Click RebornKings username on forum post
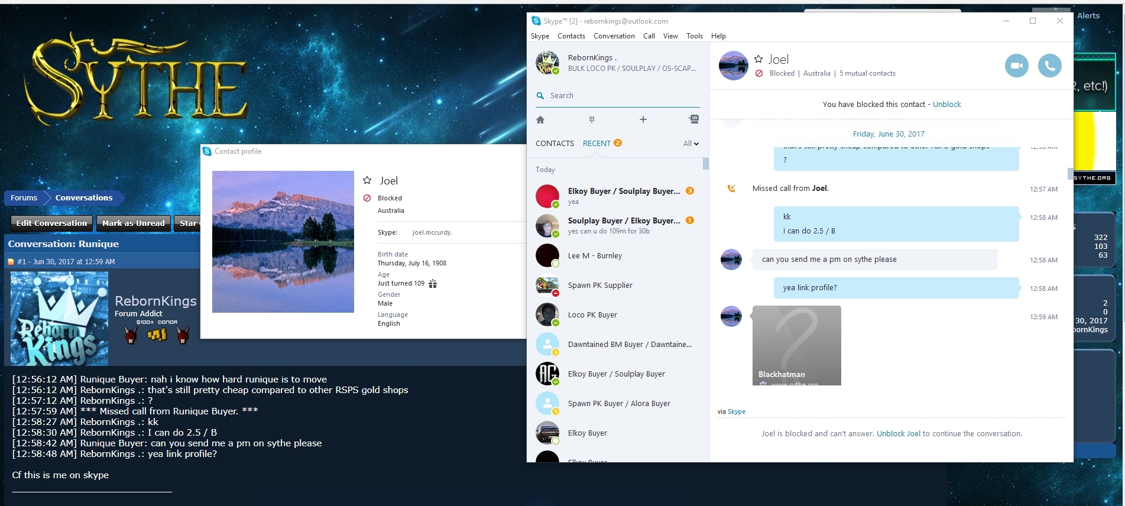Image resolution: width=1125 pixels, height=506 pixels. pyautogui.click(x=155, y=301)
